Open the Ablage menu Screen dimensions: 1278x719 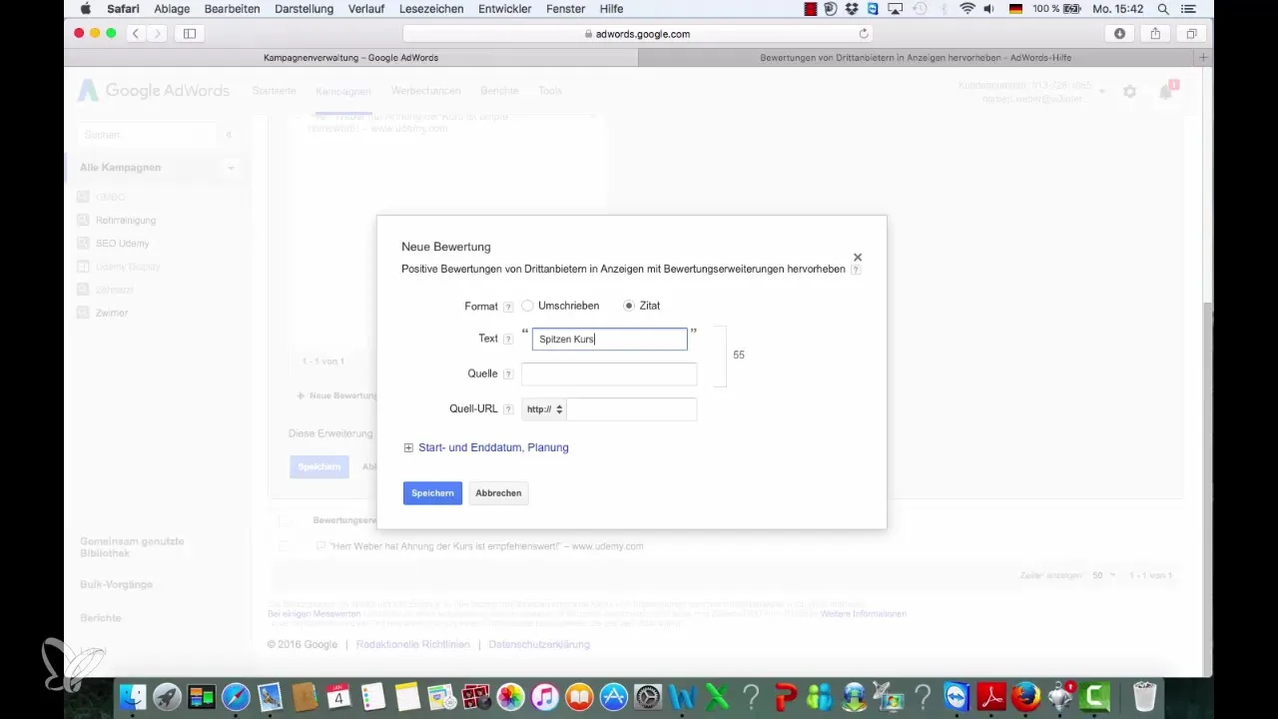tap(173, 8)
